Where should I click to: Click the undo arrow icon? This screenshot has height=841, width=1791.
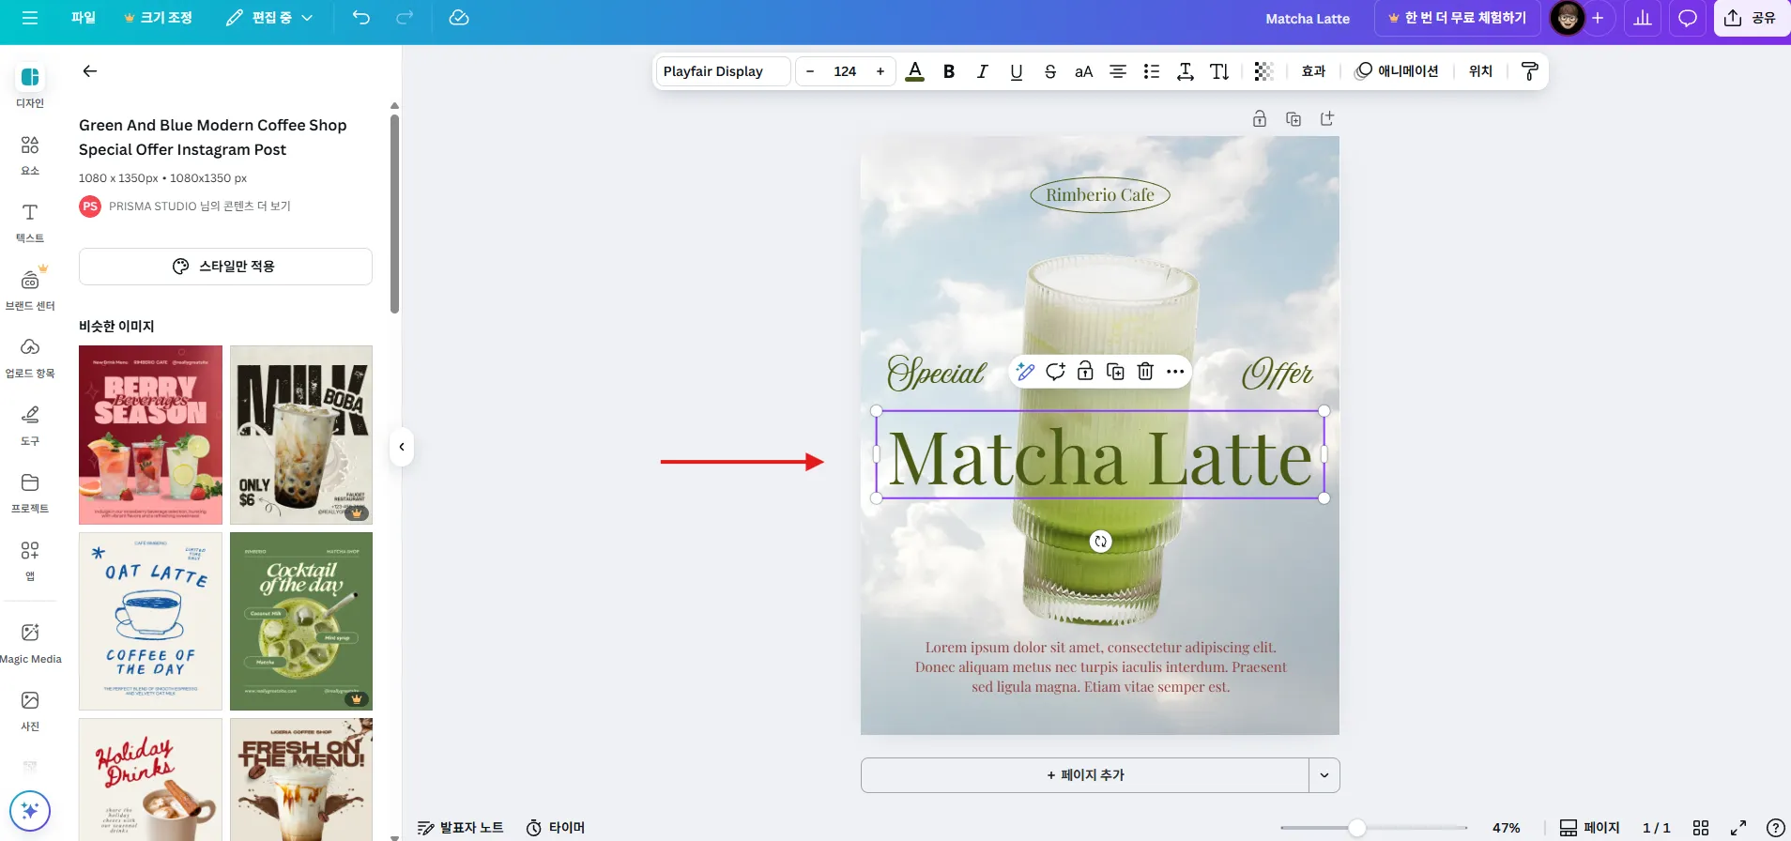[x=361, y=18]
